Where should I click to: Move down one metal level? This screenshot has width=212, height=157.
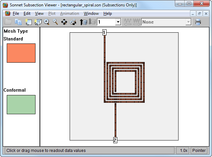coord(92,22)
